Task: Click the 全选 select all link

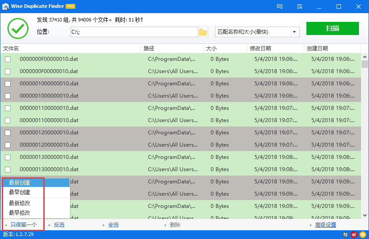Action: click(113, 225)
